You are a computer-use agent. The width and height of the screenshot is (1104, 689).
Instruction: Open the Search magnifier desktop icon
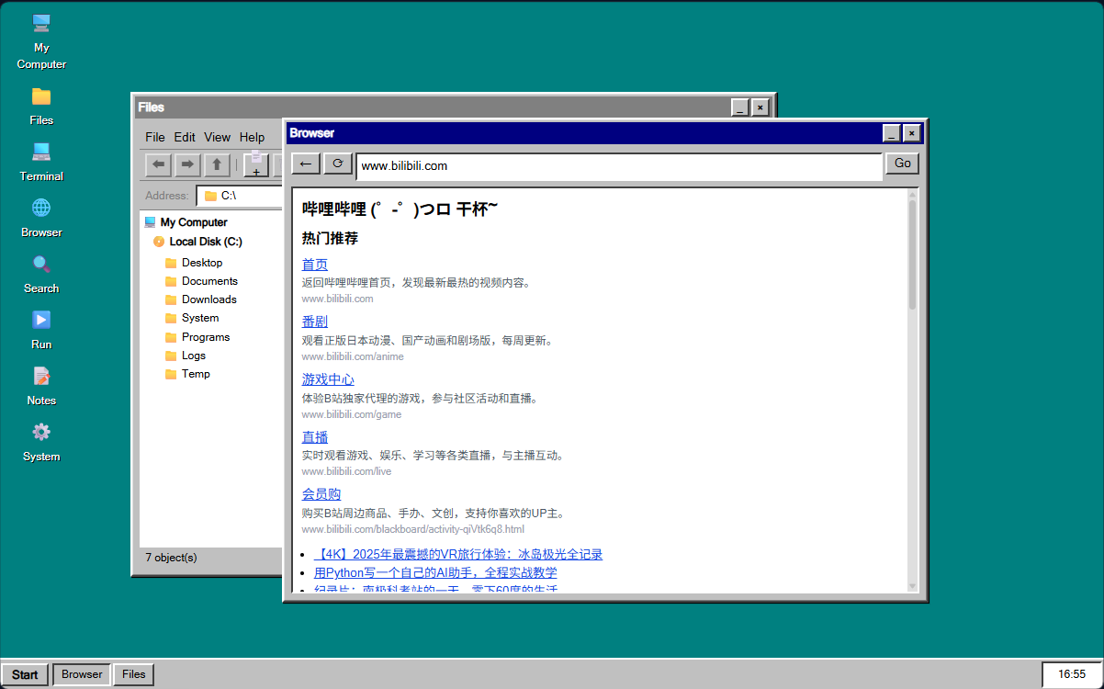click(x=41, y=274)
